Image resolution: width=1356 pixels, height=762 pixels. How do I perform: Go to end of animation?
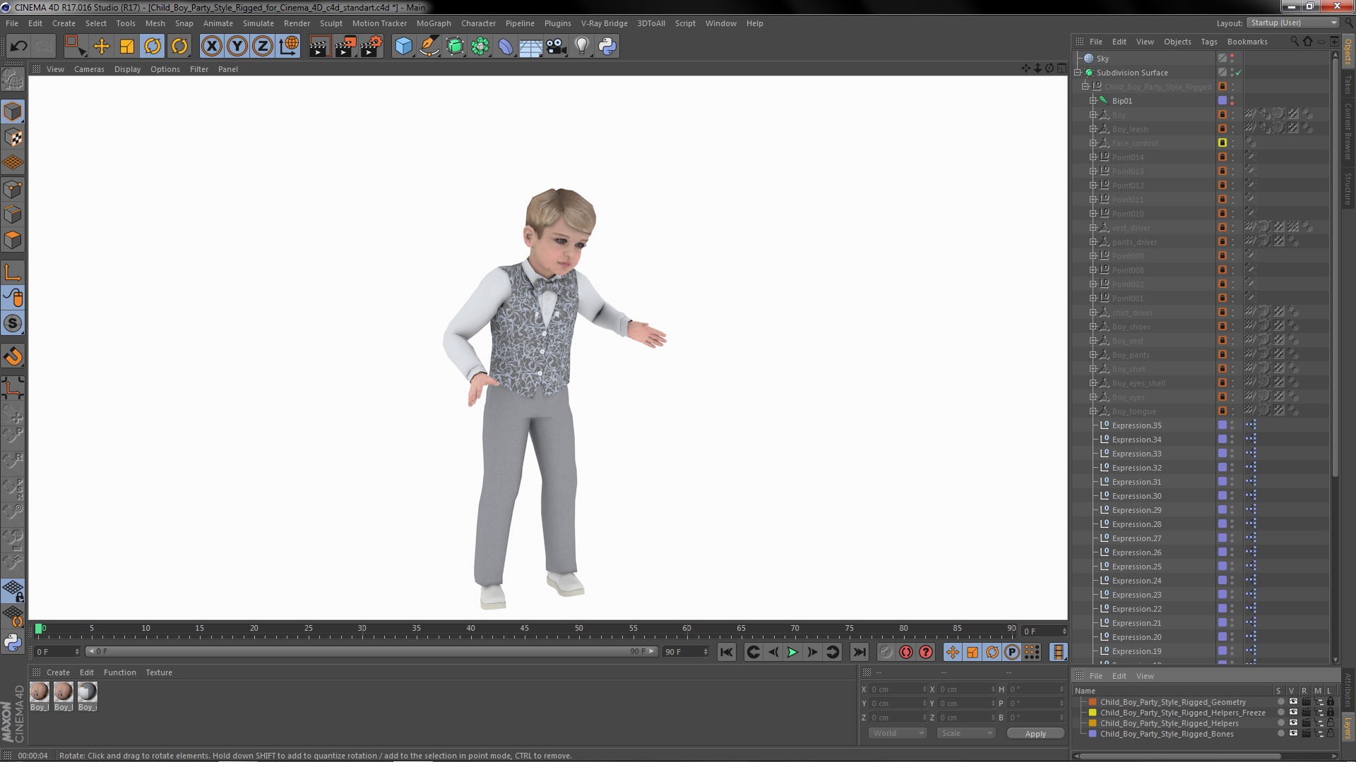click(x=860, y=652)
